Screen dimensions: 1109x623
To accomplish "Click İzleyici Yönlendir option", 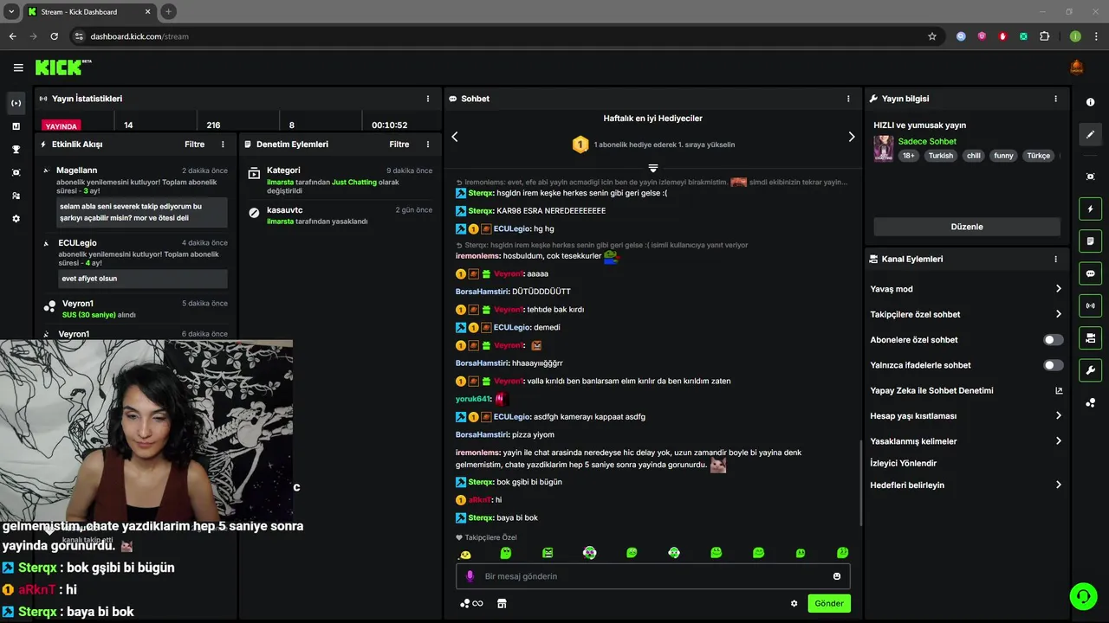I will 904,463.
